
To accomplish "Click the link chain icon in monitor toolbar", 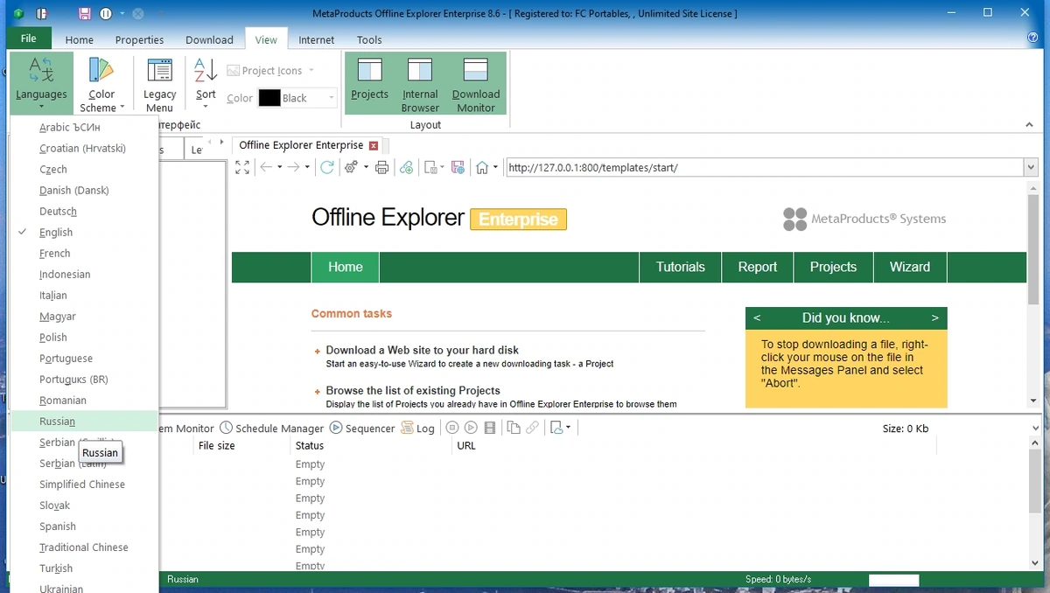I will coord(532,429).
